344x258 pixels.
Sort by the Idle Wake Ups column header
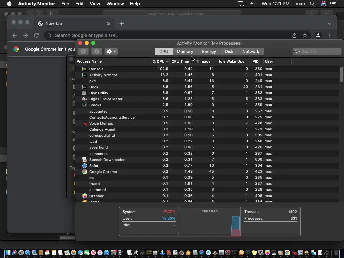pos(231,62)
